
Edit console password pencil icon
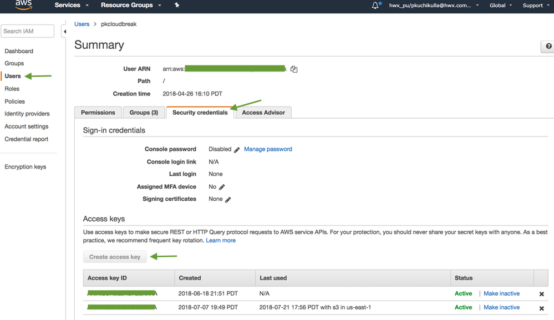[x=237, y=150]
